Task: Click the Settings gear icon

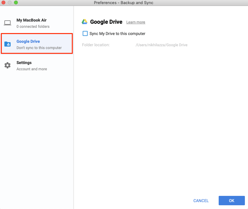Action: tap(7, 65)
